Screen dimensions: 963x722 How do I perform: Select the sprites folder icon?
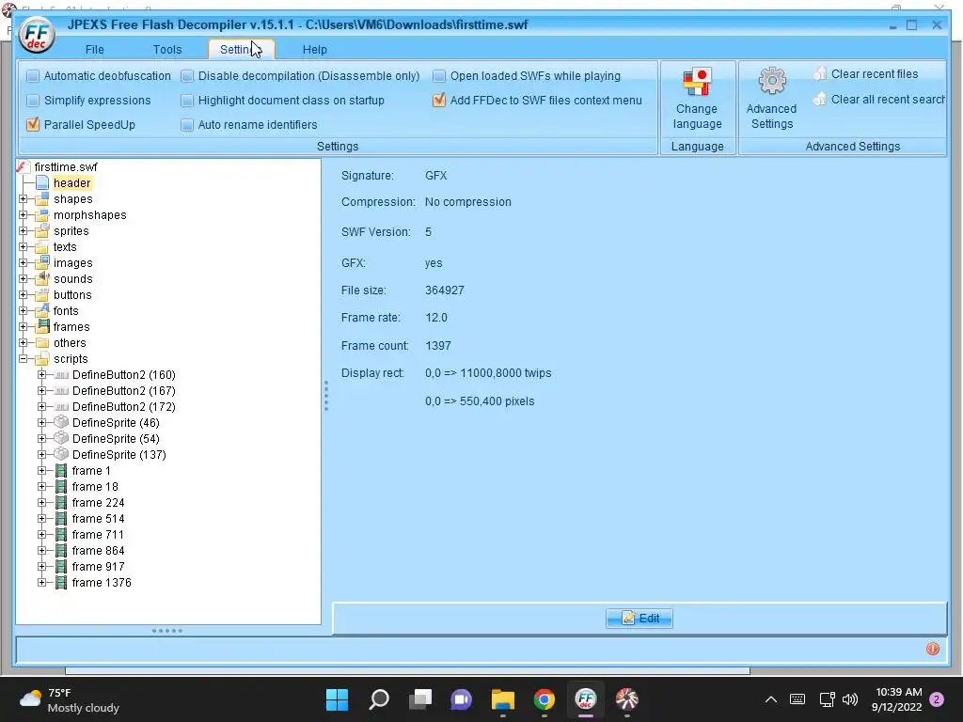coord(41,231)
